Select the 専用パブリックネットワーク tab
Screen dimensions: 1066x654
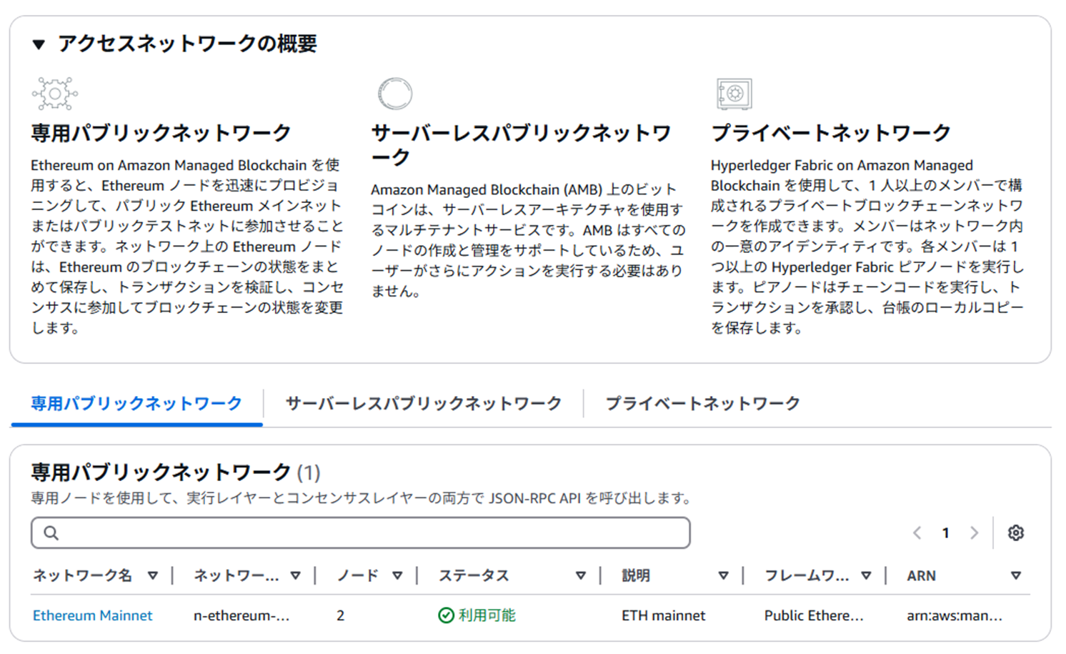tap(136, 404)
